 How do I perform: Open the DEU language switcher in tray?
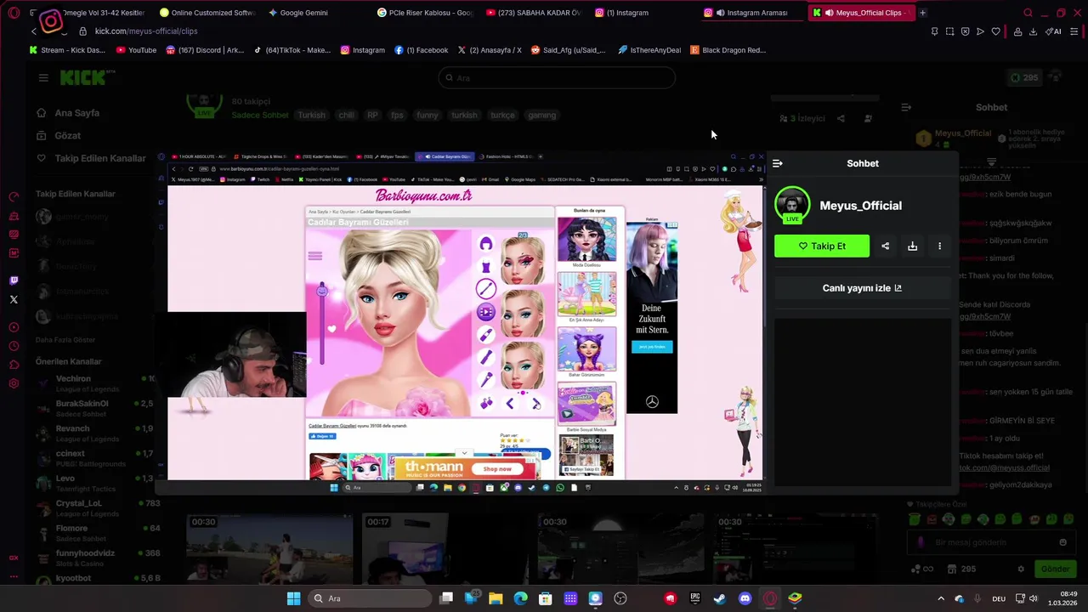[x=999, y=598]
